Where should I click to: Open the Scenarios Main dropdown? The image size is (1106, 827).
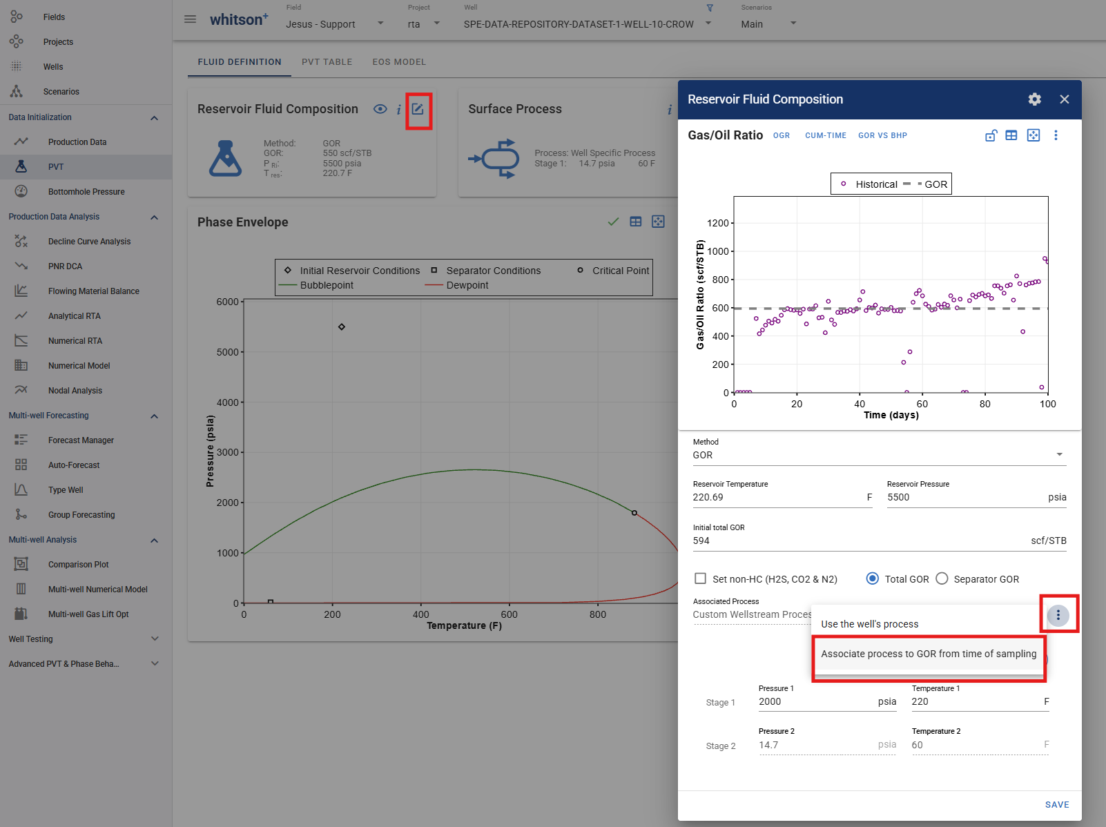tap(768, 23)
